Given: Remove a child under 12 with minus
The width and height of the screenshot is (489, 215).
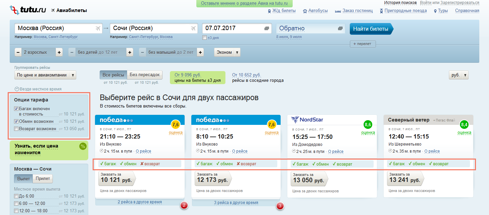Looking at the screenshot, I should [72, 52].
